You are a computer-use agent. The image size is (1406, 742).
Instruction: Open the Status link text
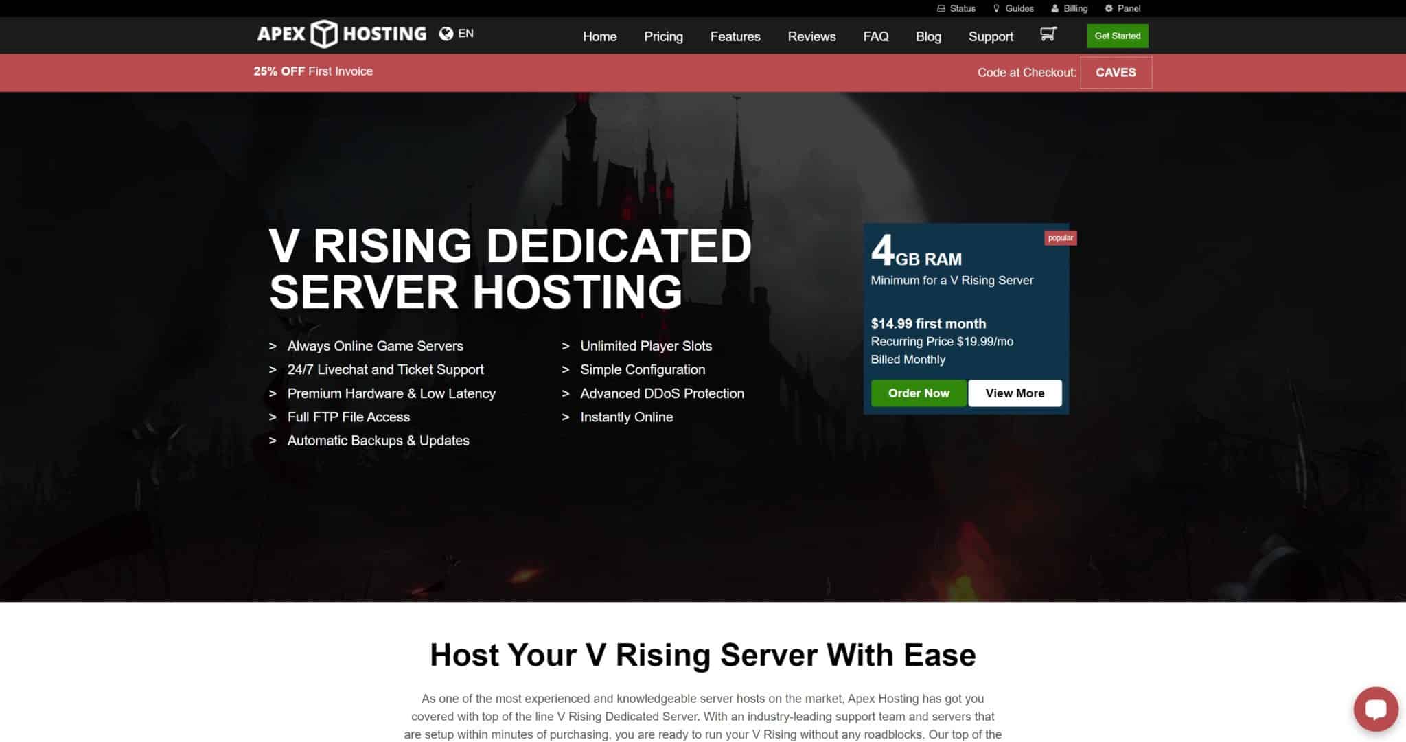(963, 8)
